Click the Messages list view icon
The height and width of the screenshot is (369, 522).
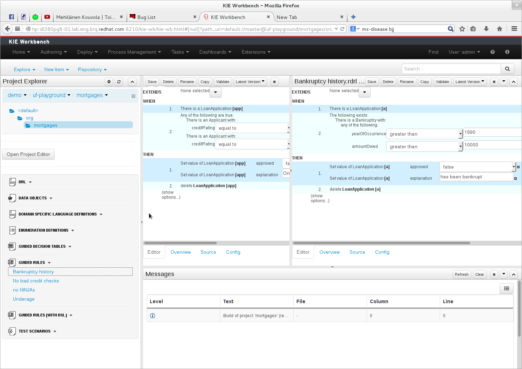coord(506,288)
